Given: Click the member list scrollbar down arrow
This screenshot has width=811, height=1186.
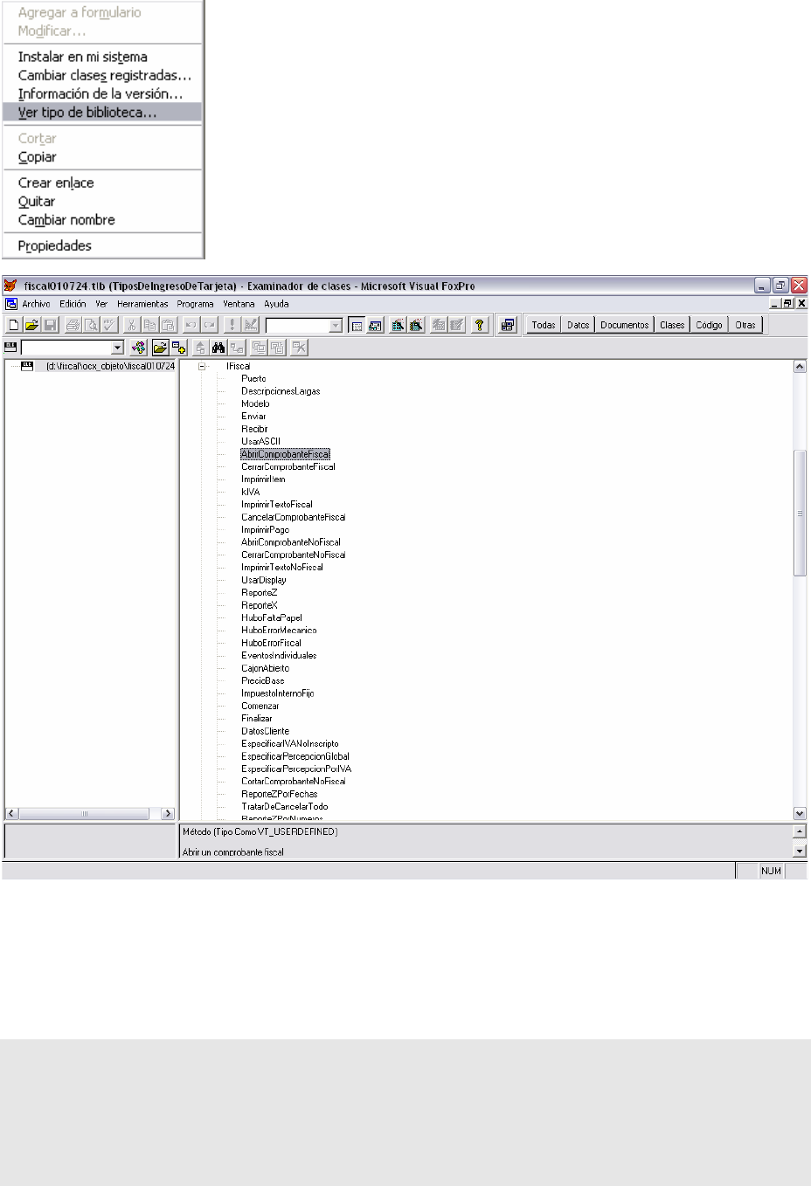Looking at the screenshot, I should 800,813.
